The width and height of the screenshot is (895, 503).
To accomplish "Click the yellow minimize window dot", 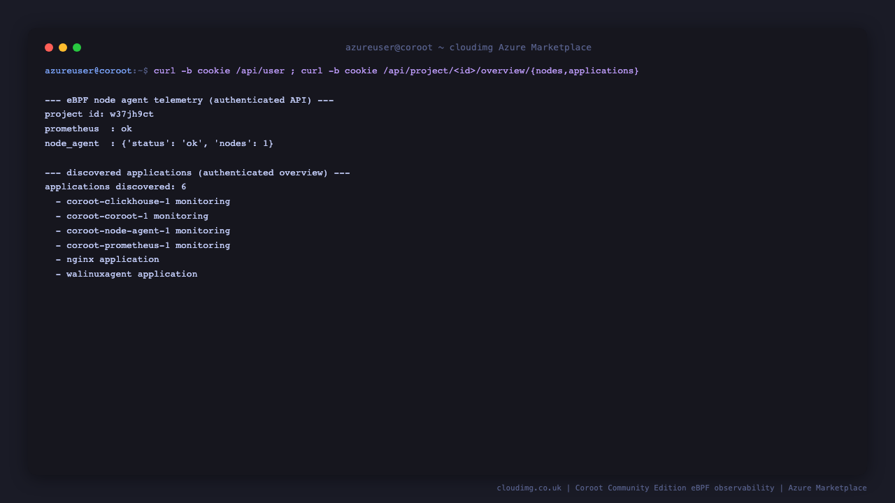I will click(x=63, y=48).
